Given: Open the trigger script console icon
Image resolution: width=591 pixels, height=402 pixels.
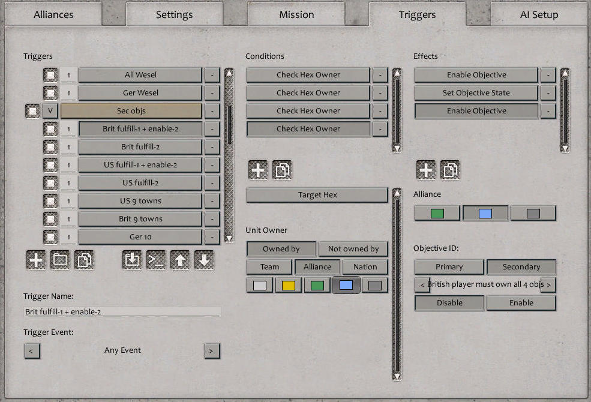Looking at the screenshot, I should pyautogui.click(x=156, y=260).
